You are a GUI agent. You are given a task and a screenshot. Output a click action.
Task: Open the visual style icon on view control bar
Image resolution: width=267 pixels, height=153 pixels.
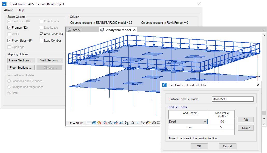click(x=94, y=123)
